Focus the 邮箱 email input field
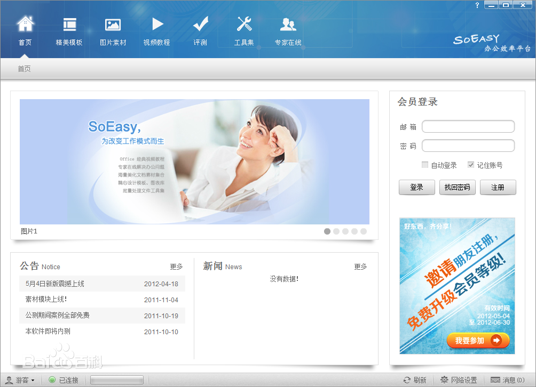Viewport: 536px width, 387px height. (x=468, y=126)
